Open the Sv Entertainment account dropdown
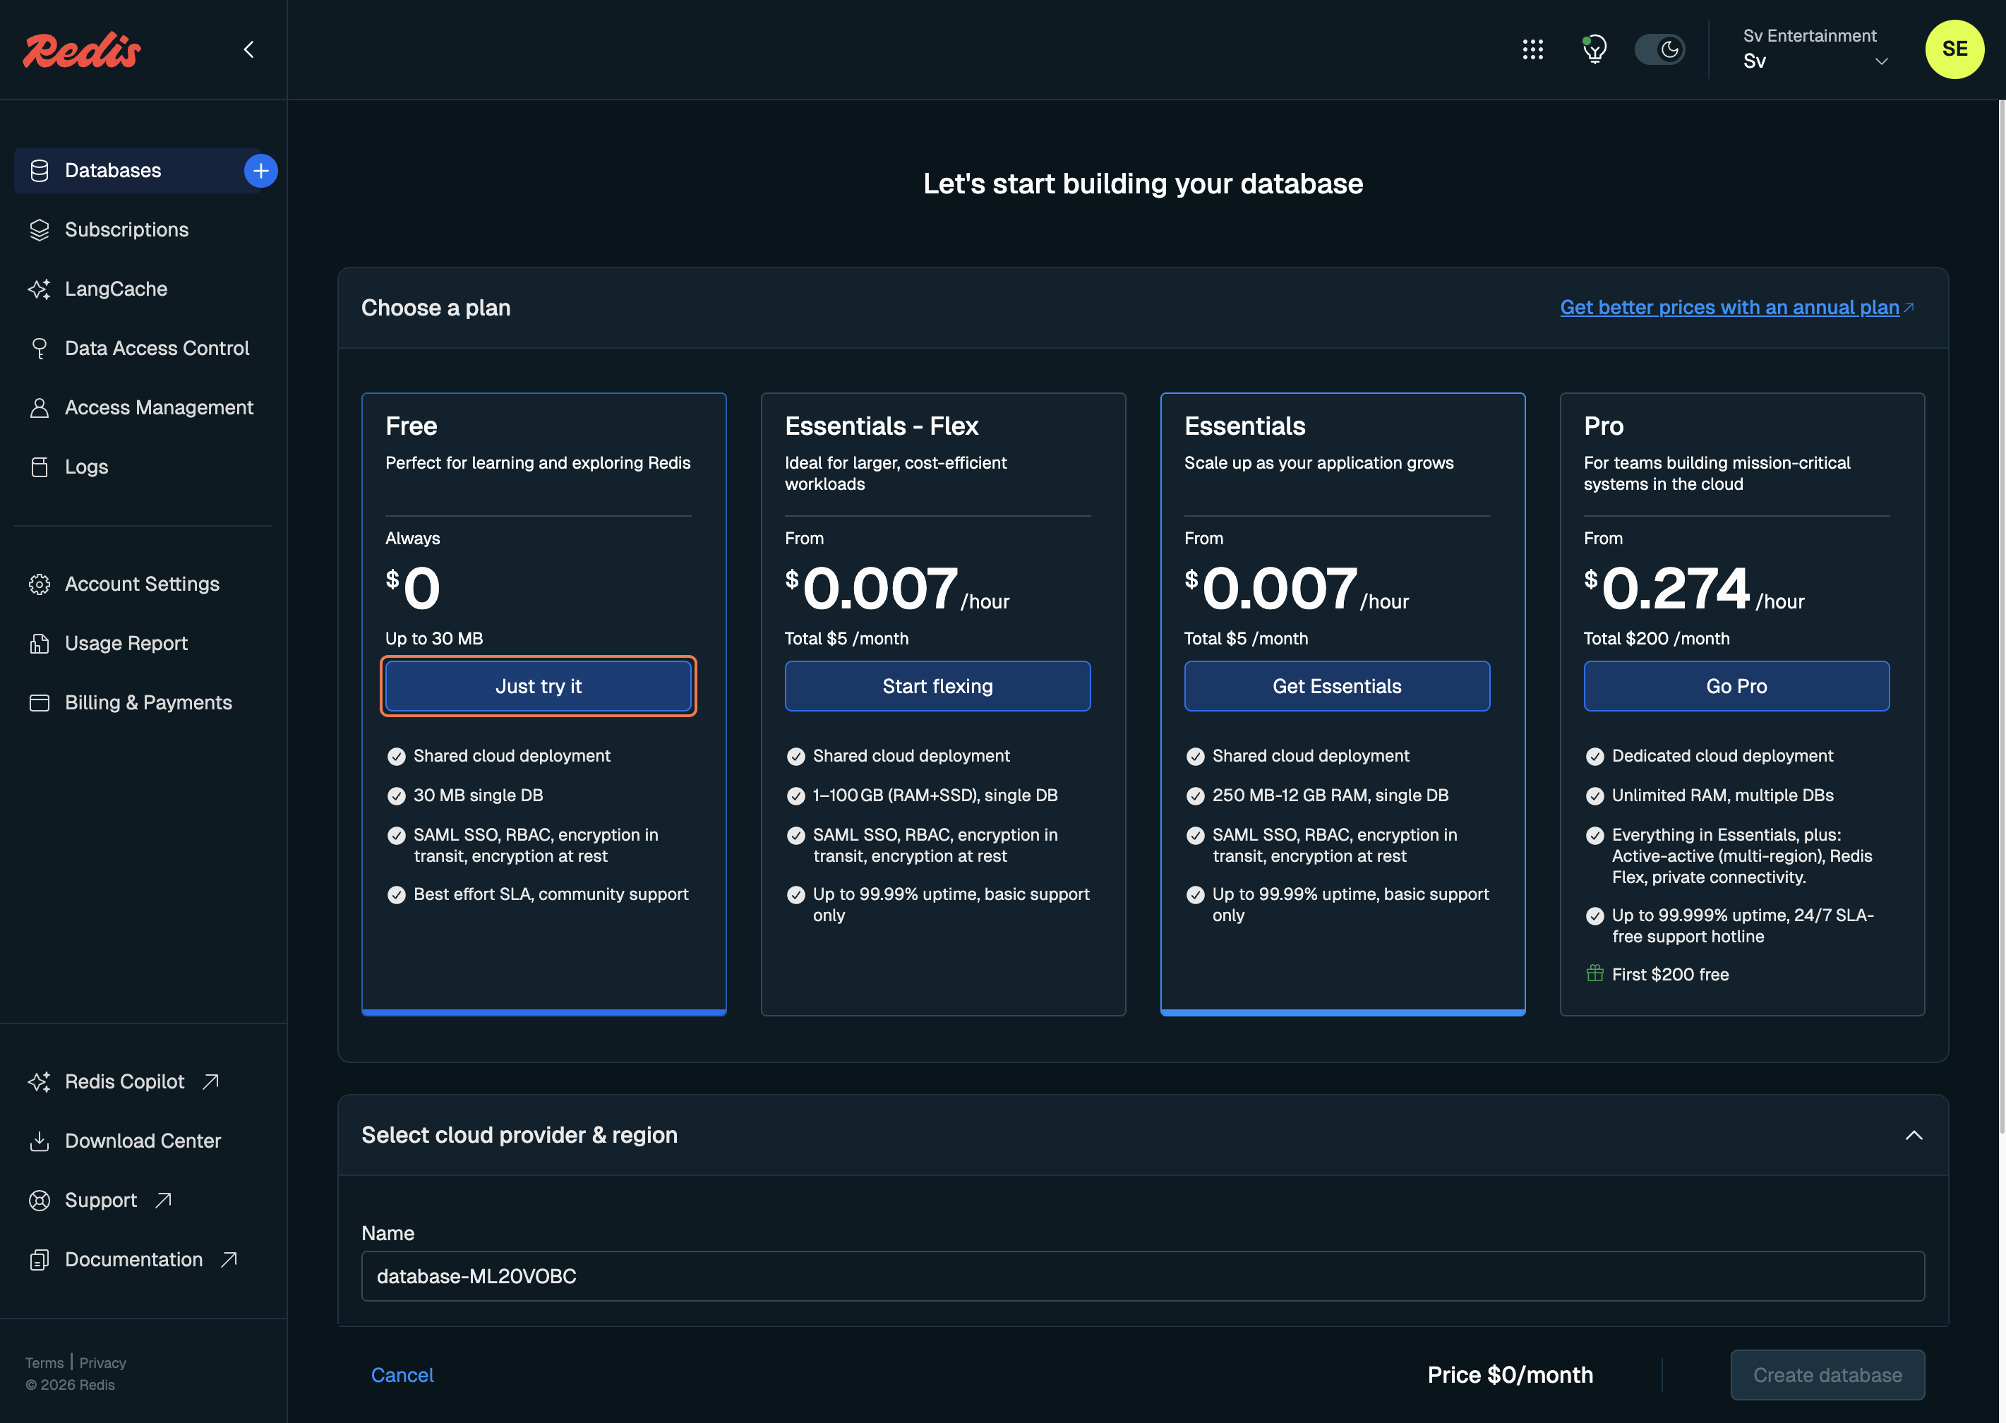 click(1813, 49)
